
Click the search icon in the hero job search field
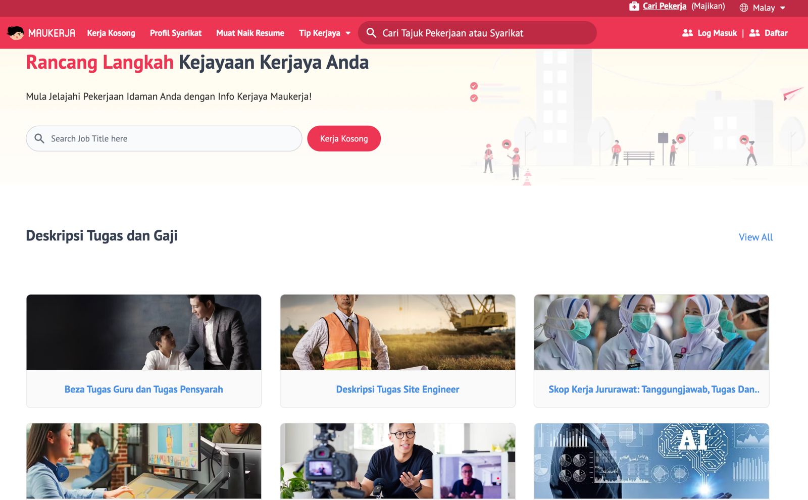pyautogui.click(x=39, y=138)
